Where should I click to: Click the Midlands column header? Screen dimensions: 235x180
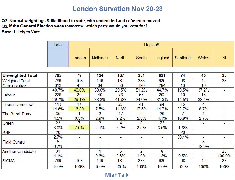tap(100, 58)
